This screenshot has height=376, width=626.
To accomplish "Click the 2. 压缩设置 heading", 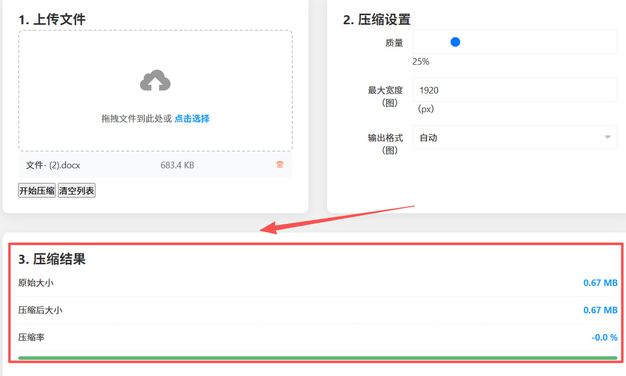I will [377, 20].
